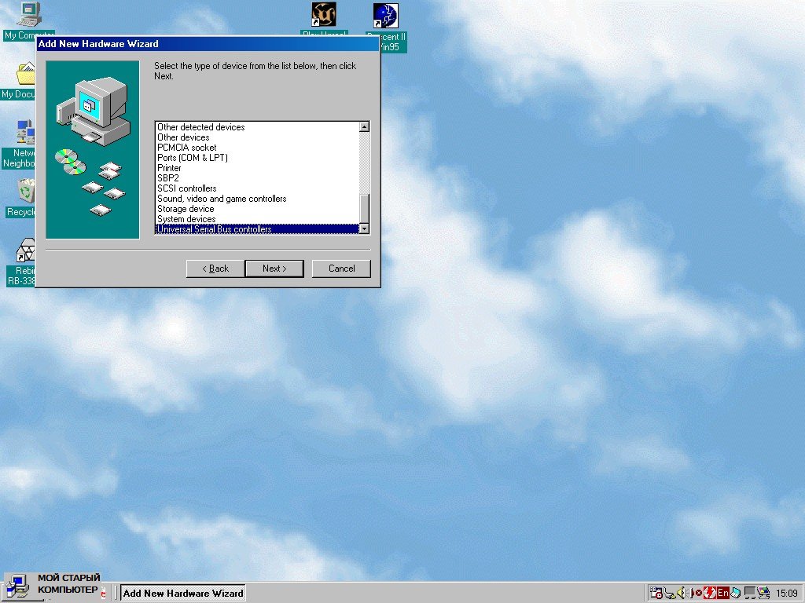Open the Recycle Bin icon
Screen dimensions: 805x603
point(25,191)
